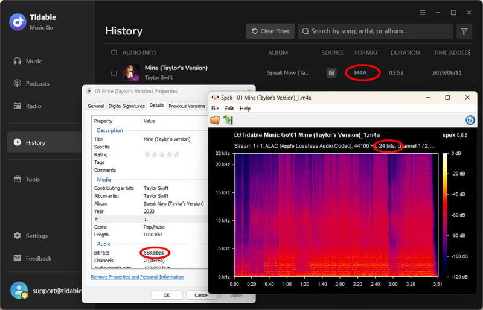Switch to the Digital Signatures tab
The height and width of the screenshot is (310, 483).
pos(127,106)
